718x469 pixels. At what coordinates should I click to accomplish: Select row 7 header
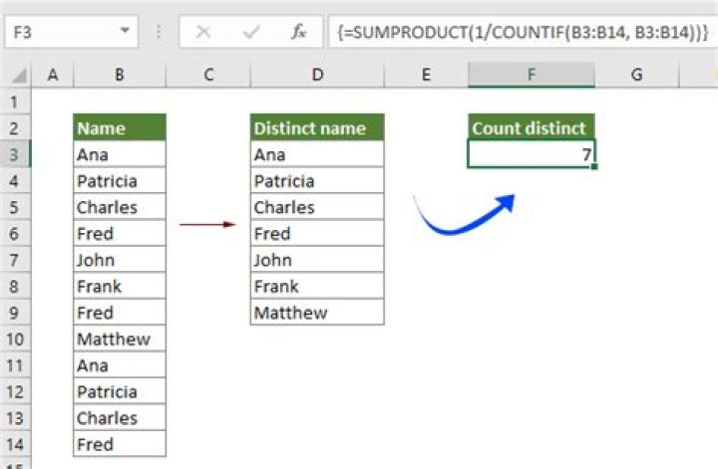(x=15, y=260)
